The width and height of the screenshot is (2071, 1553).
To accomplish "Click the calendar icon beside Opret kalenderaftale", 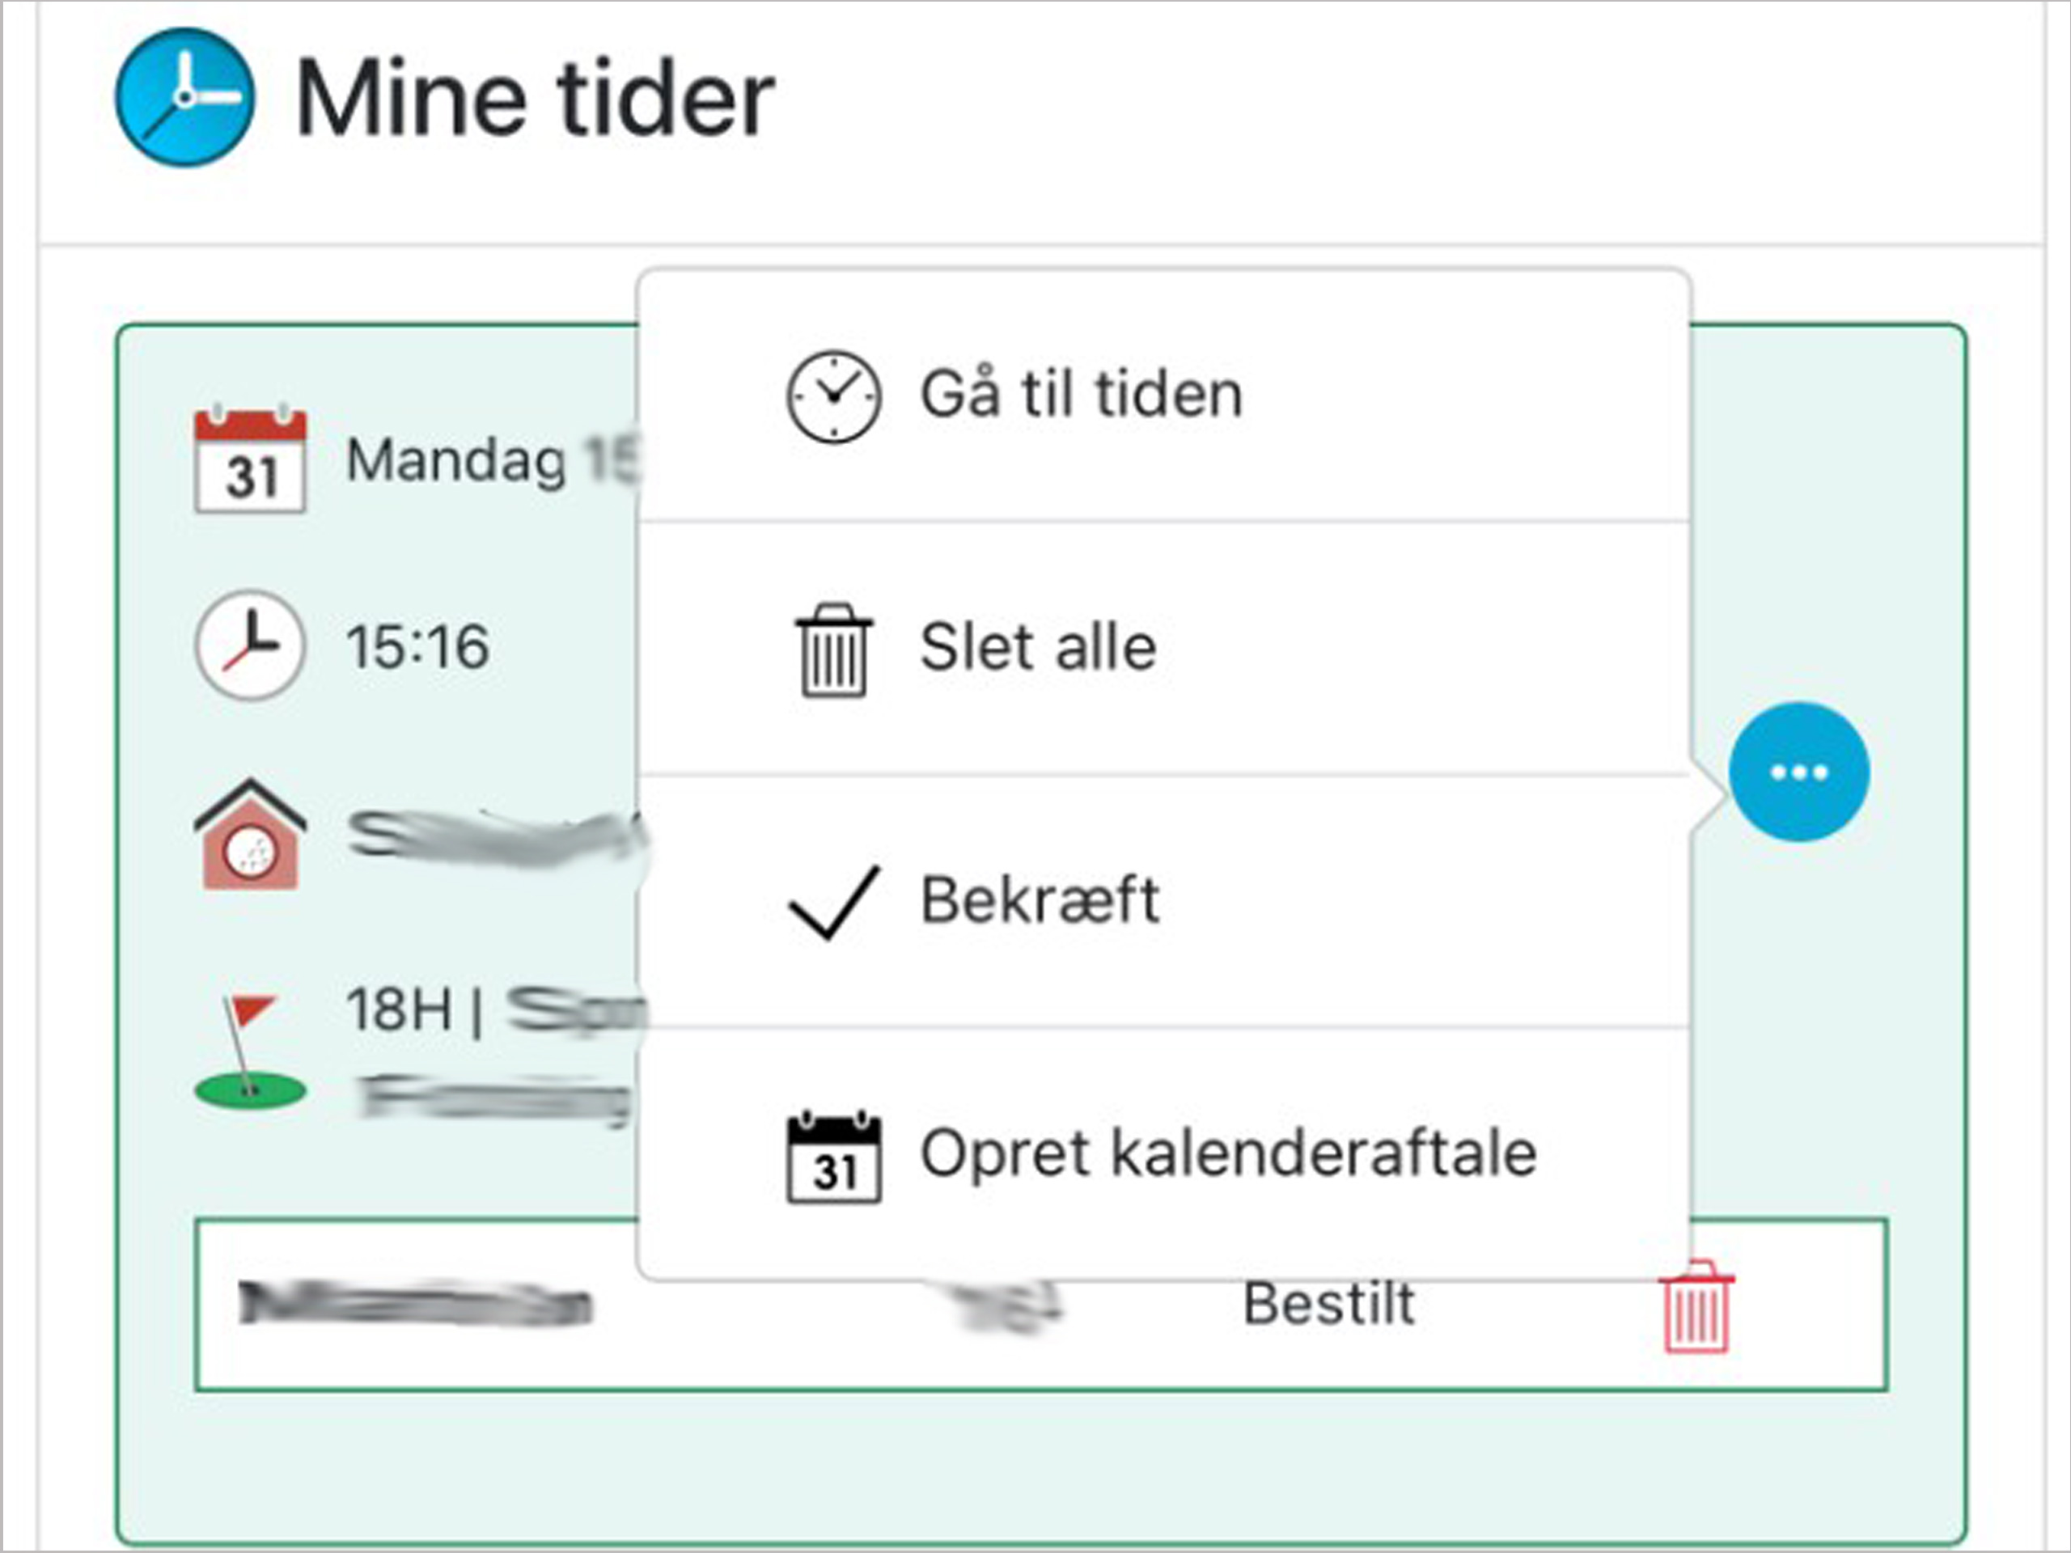I will (833, 1157).
